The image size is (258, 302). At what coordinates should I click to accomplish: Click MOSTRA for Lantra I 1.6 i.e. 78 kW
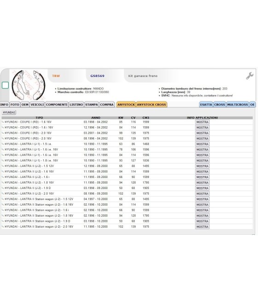click(202, 150)
